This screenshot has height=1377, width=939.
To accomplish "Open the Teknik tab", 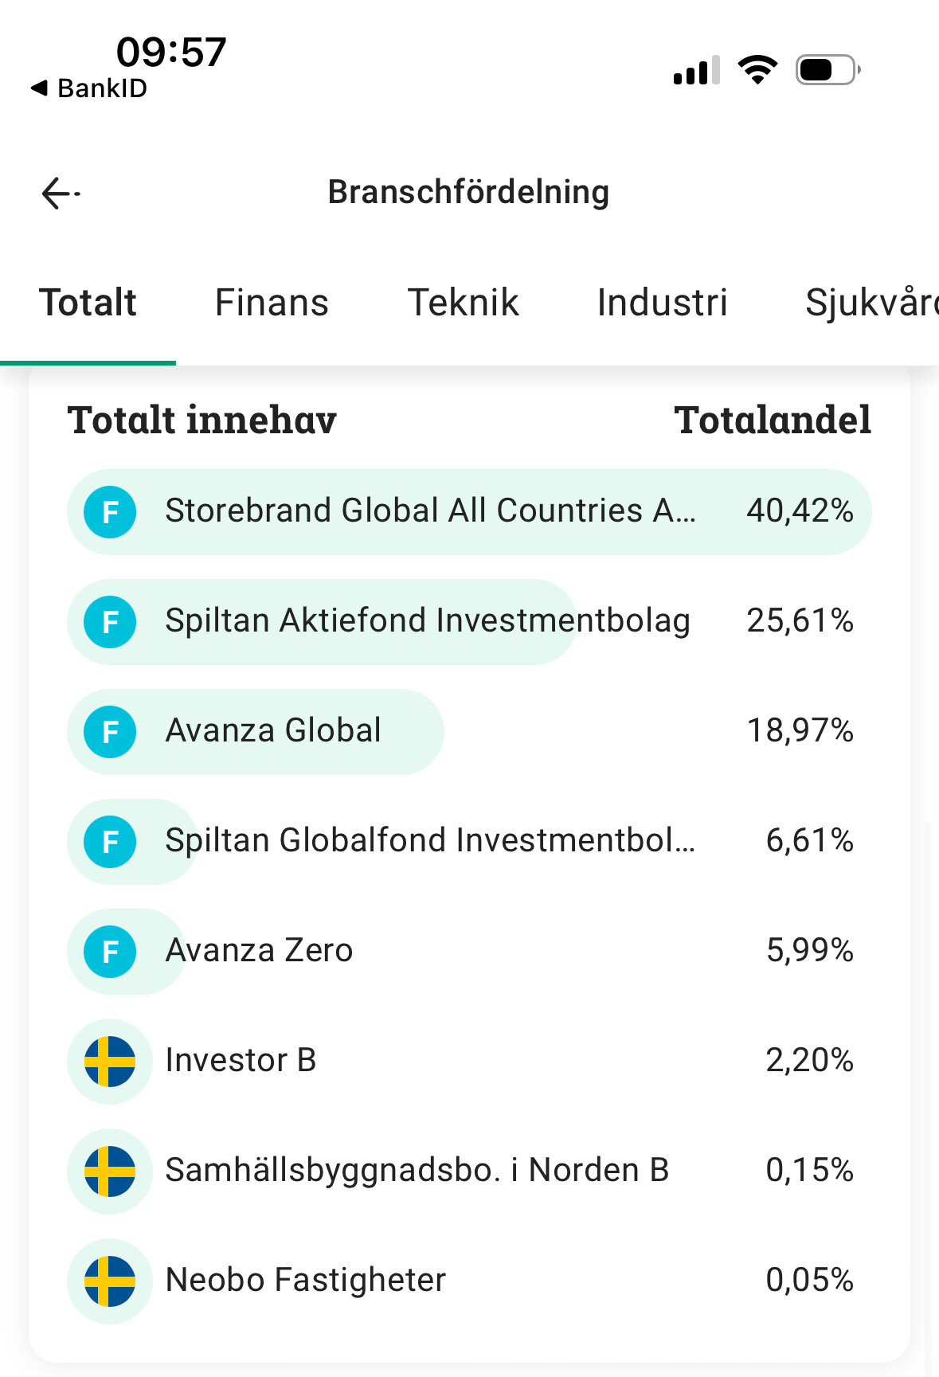I will pyautogui.click(x=463, y=303).
